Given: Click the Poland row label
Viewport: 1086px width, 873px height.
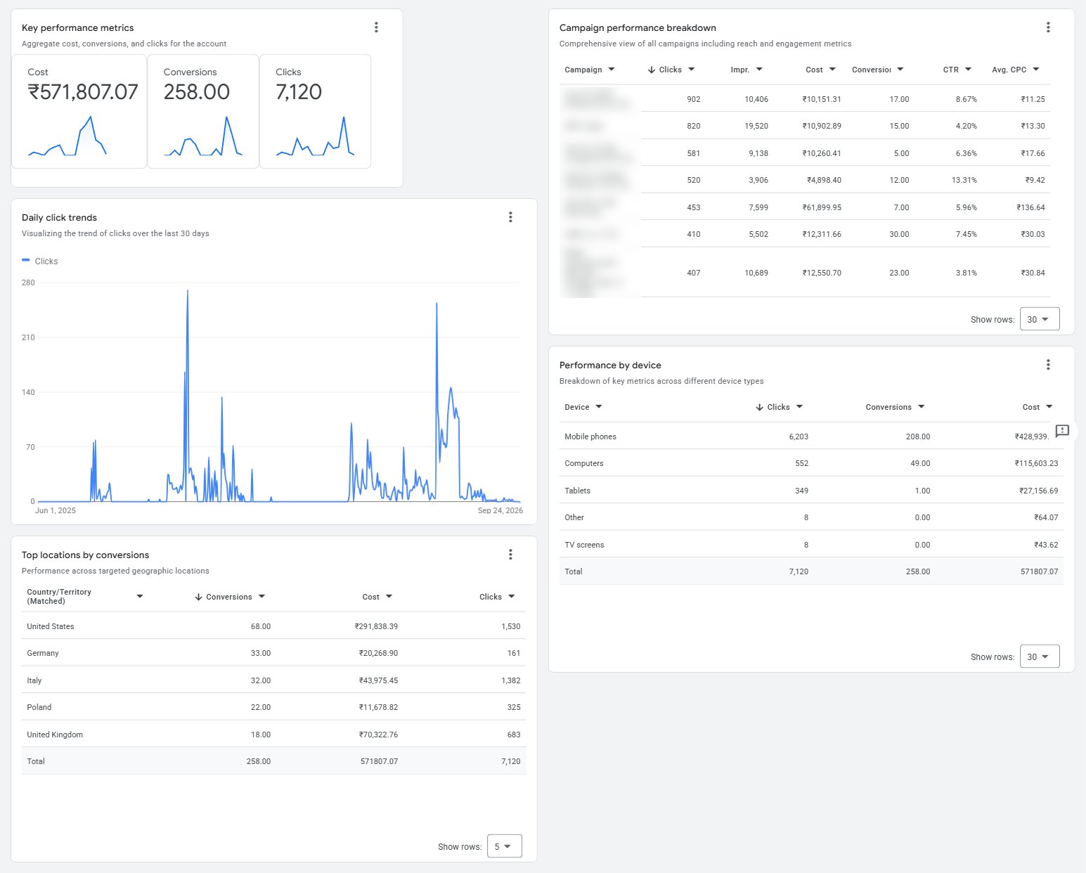Looking at the screenshot, I should click(39, 707).
